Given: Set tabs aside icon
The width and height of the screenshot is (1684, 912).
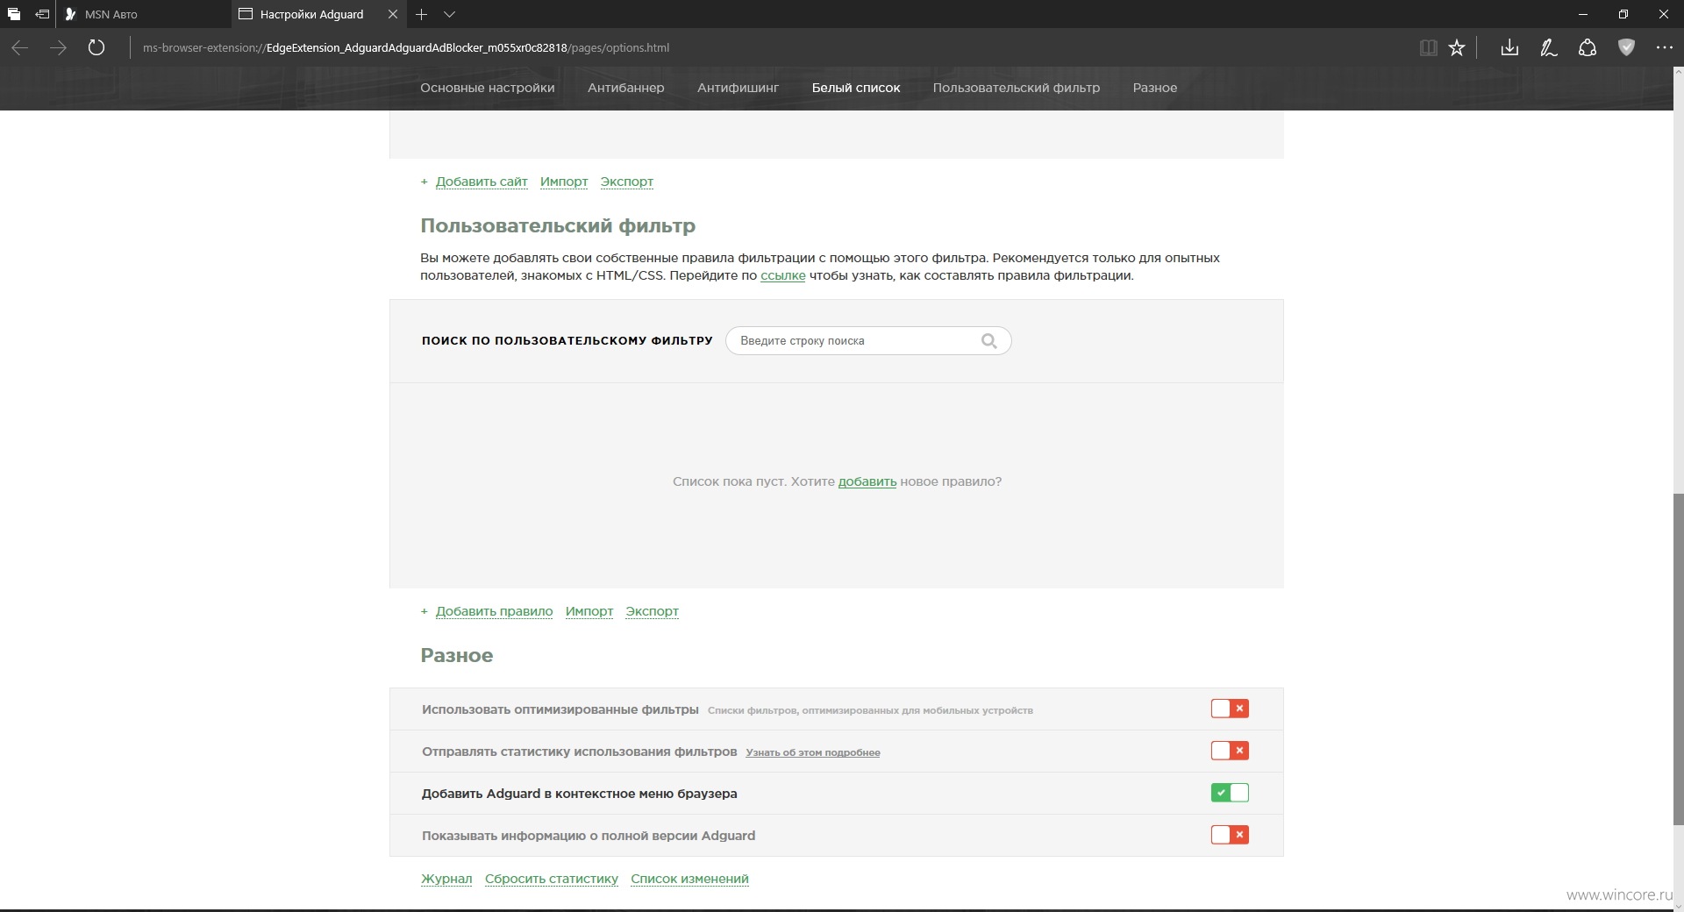Looking at the screenshot, I should coord(41,14).
